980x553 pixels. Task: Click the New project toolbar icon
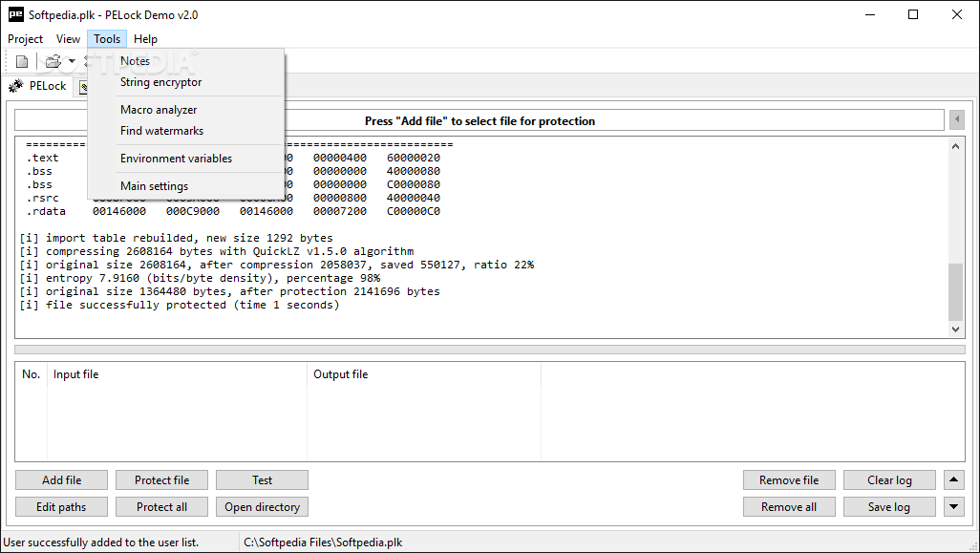coord(22,61)
